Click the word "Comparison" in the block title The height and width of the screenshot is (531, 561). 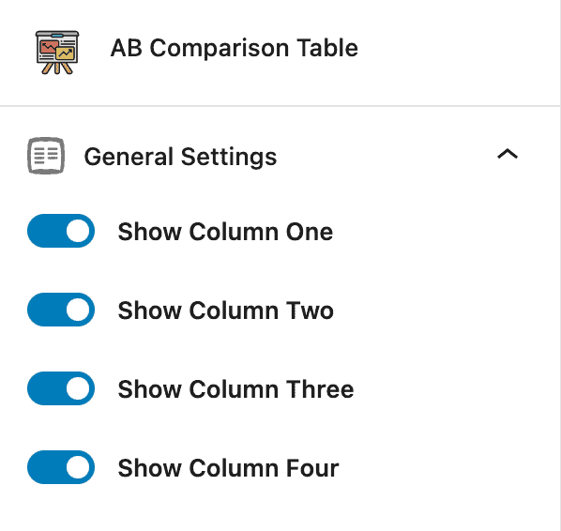pos(219,49)
